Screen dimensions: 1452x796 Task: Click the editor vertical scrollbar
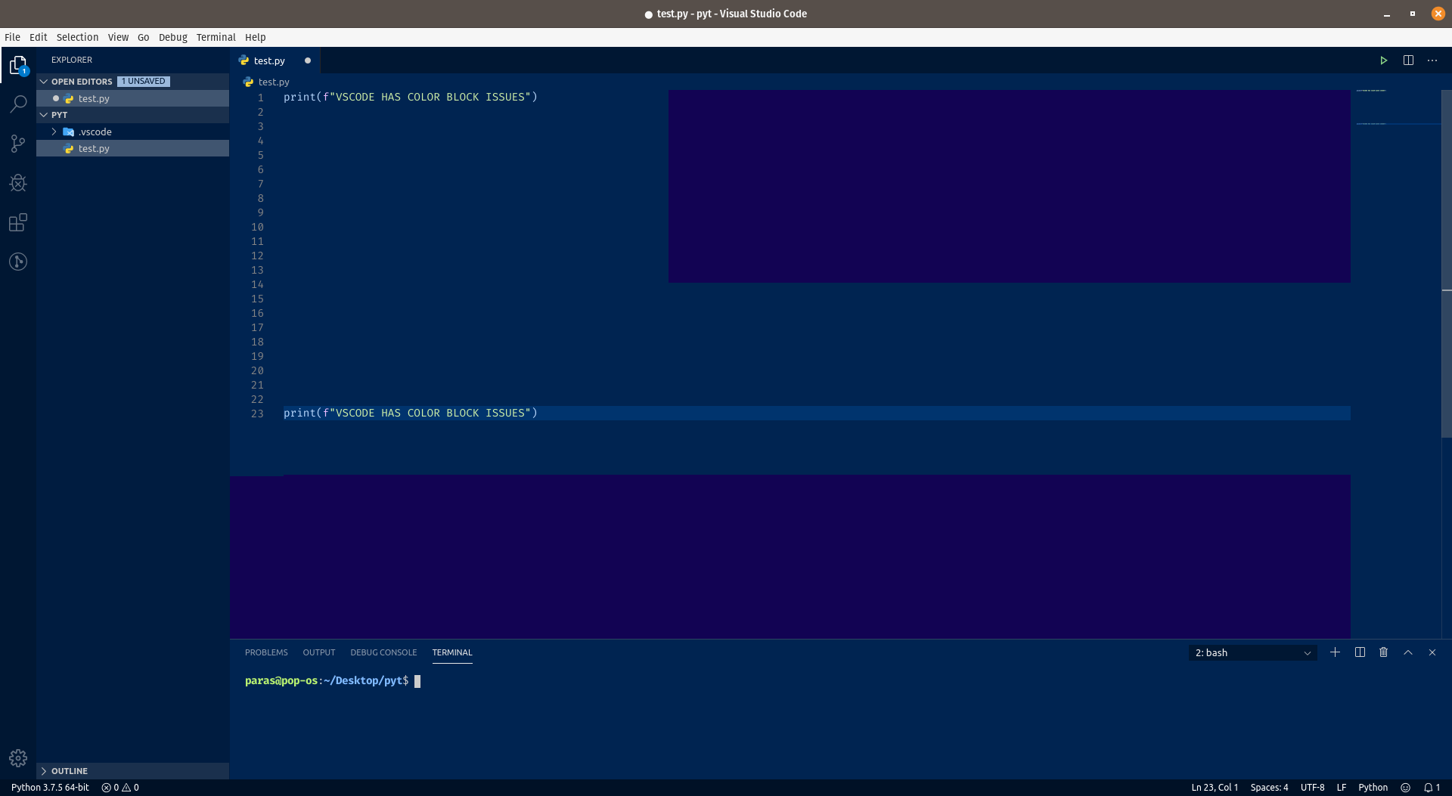coord(1446,265)
